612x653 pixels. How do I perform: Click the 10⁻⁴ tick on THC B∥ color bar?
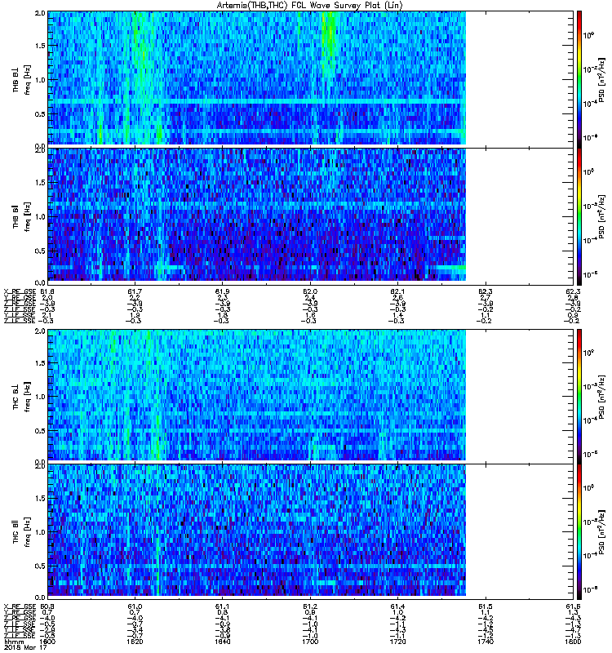point(590,555)
